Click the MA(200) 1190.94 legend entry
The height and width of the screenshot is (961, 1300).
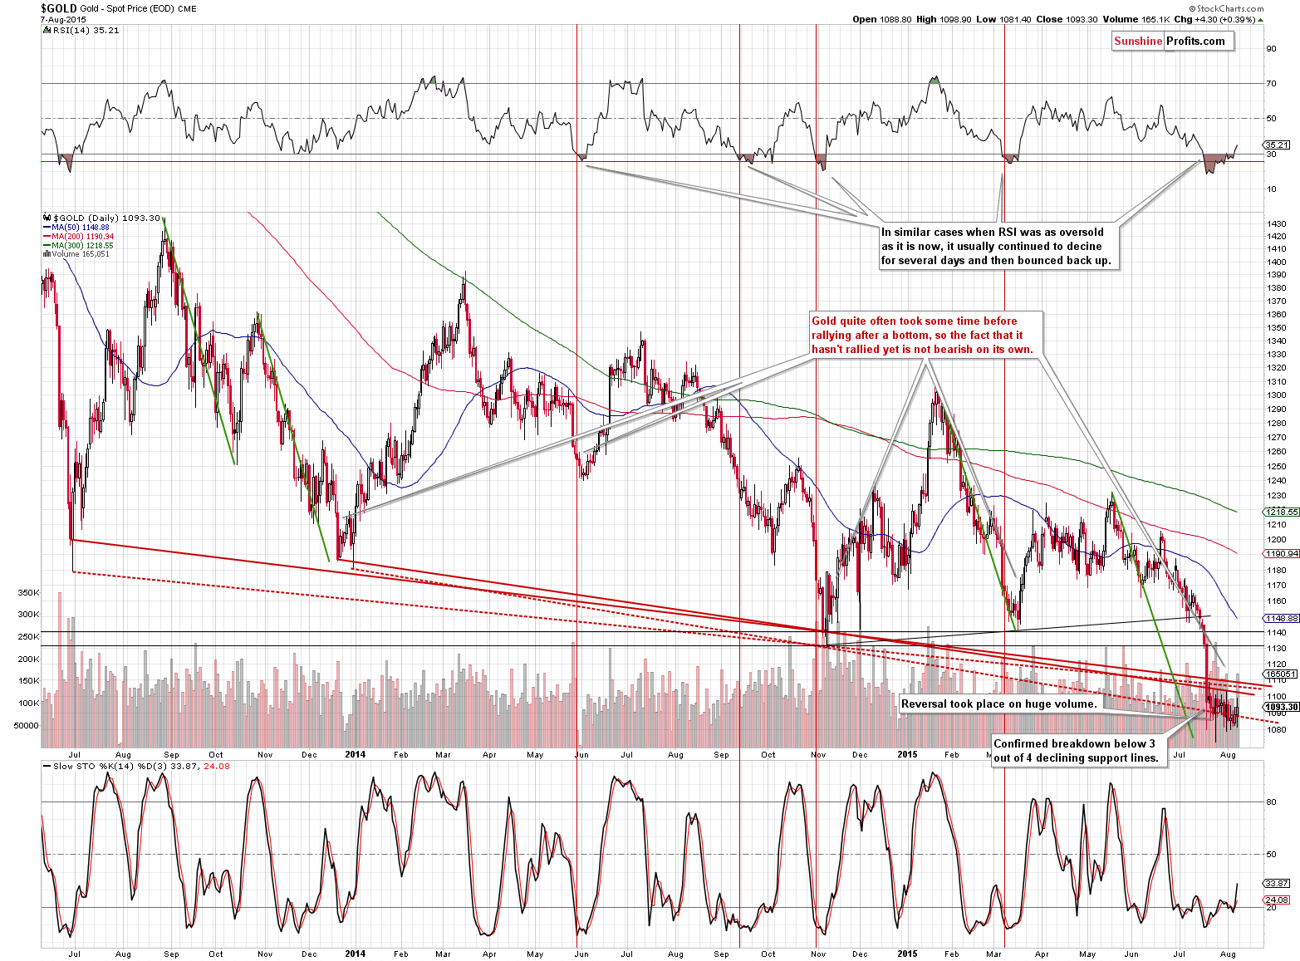coord(79,237)
